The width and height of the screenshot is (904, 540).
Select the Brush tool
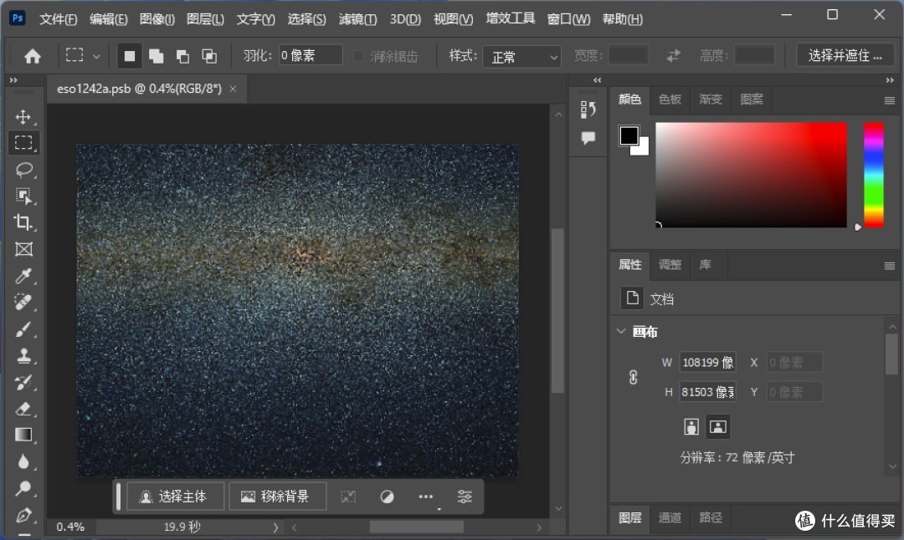tap(23, 329)
